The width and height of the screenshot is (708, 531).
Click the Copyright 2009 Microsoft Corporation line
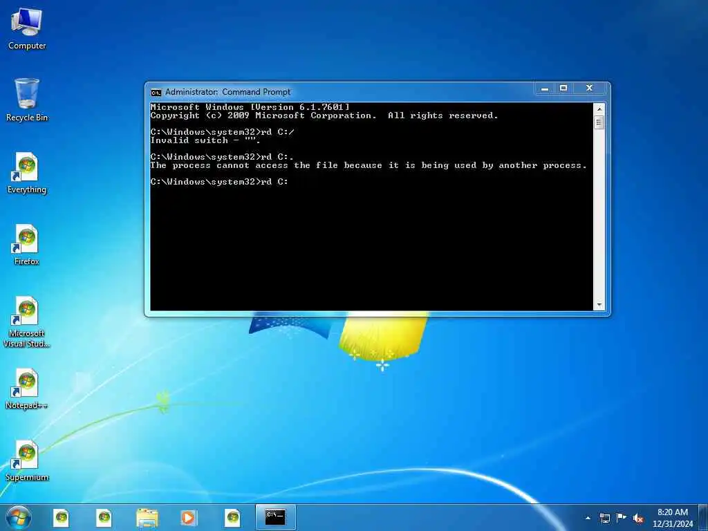[324, 115]
